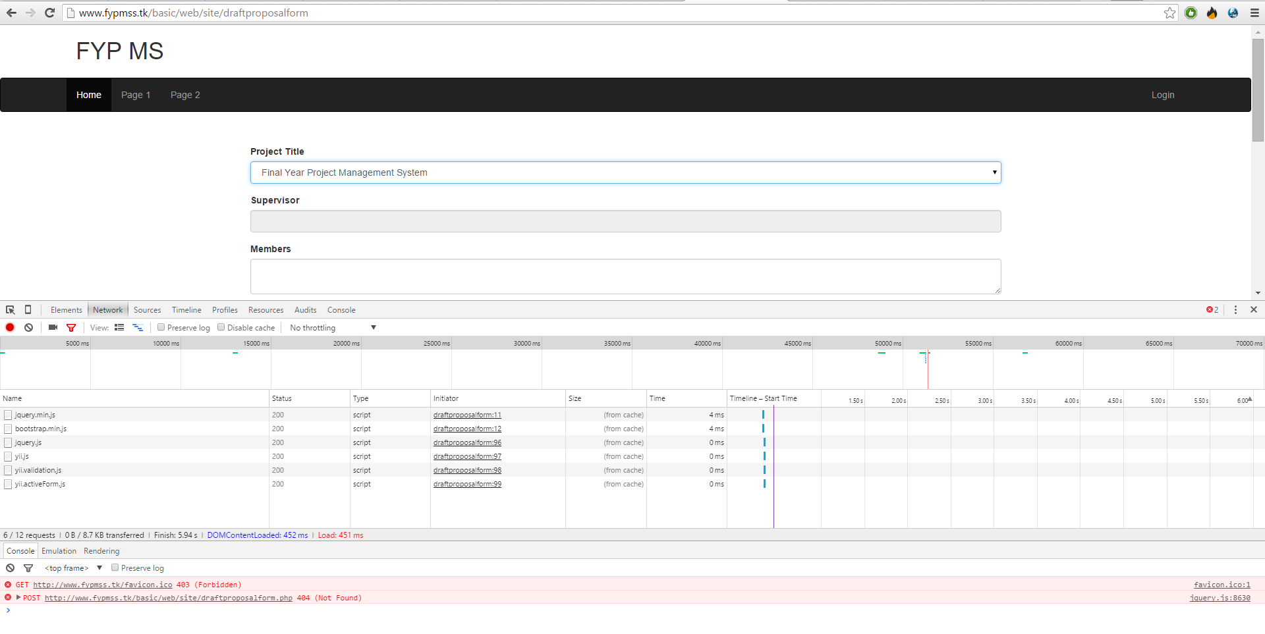Open the Profiles tab
The height and width of the screenshot is (634, 1265).
(x=225, y=309)
